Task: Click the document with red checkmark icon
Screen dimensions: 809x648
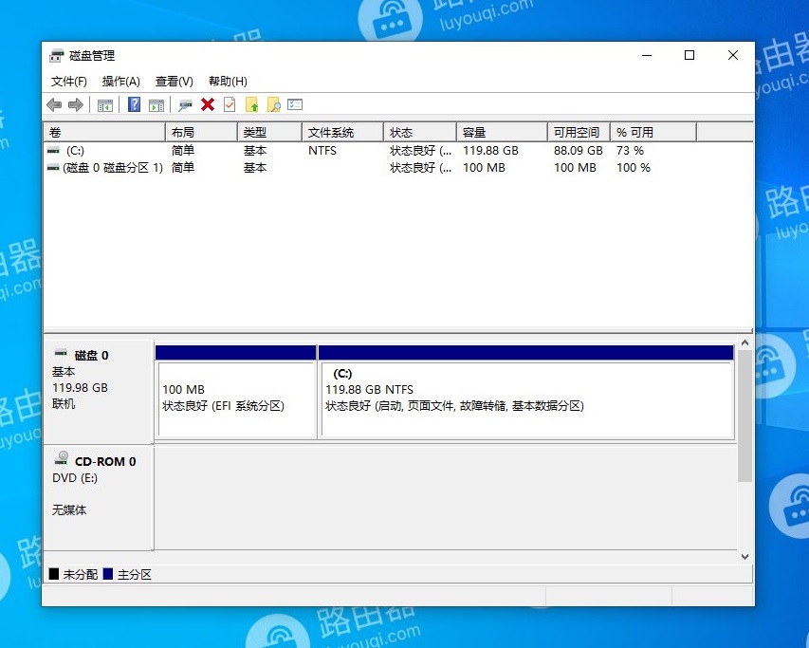Action: pyautogui.click(x=230, y=104)
